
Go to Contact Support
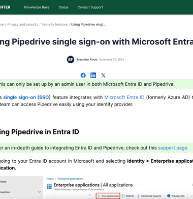click(x=90, y=7)
